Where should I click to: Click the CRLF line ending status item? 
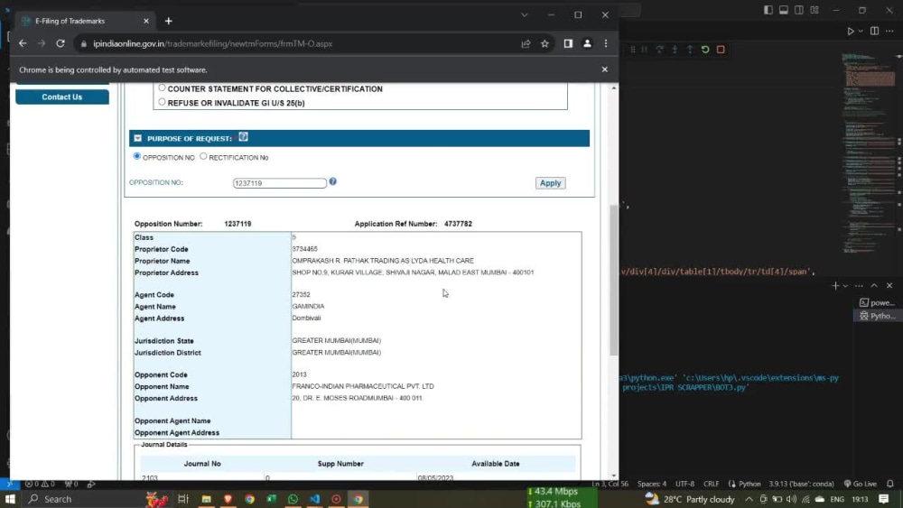click(712, 484)
